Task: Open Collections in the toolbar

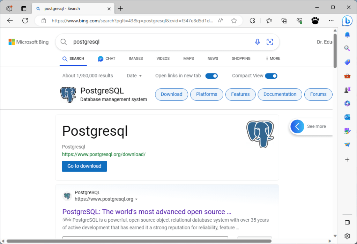Action: 284,21
